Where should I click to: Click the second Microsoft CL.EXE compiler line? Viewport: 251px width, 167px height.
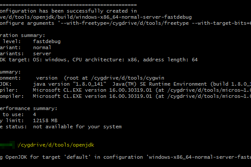pos(142,96)
